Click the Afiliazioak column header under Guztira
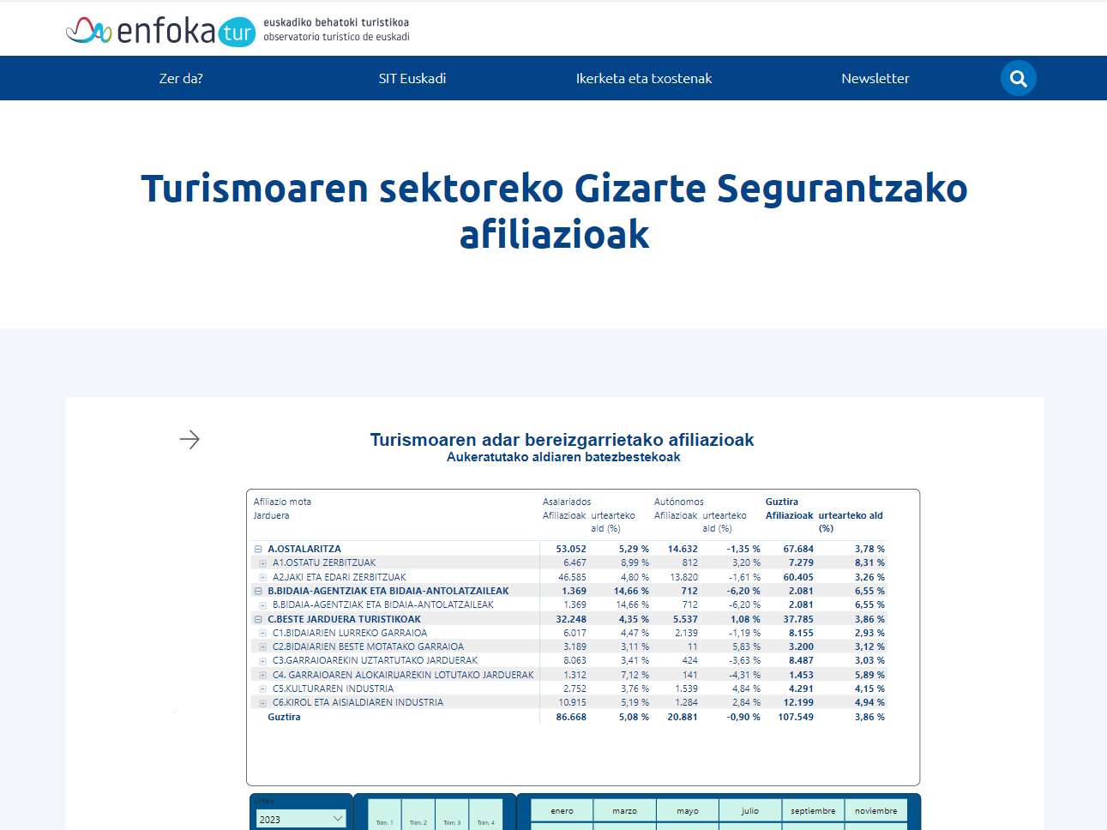1107x830 pixels. (789, 515)
